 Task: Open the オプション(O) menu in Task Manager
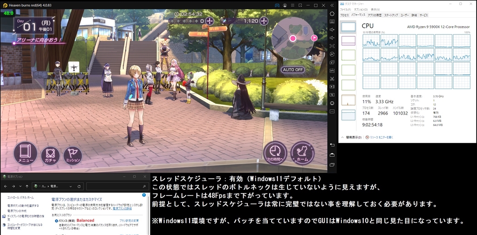[361, 10]
